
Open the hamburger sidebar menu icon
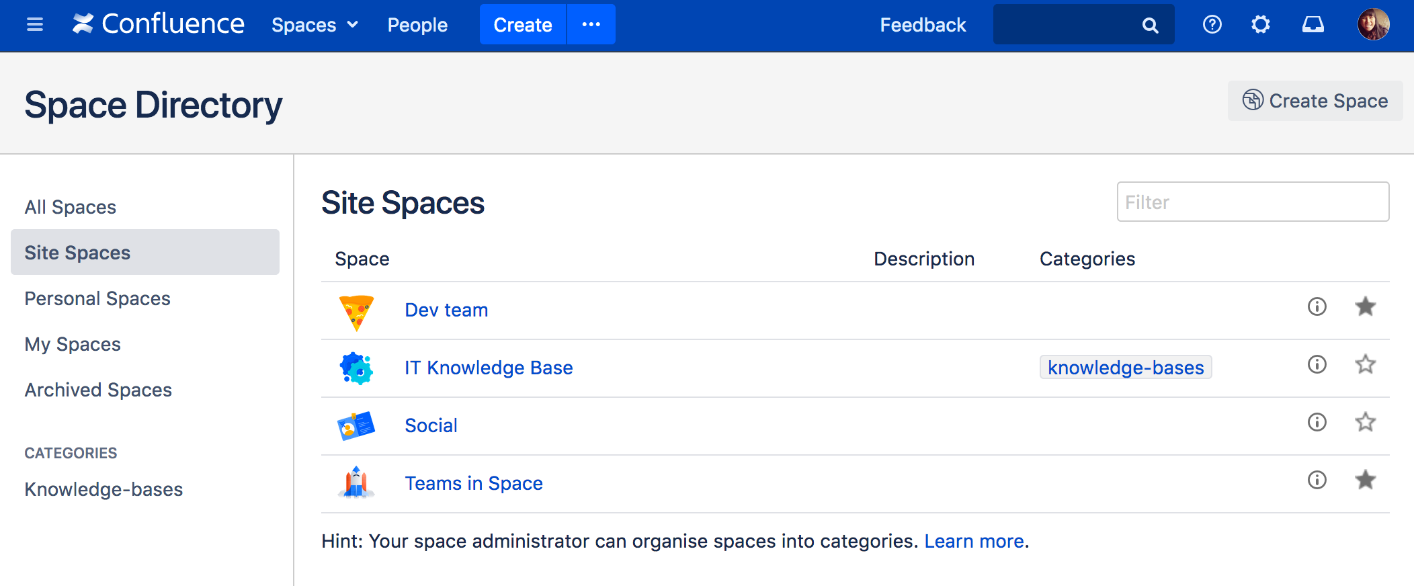pyautogui.click(x=34, y=25)
